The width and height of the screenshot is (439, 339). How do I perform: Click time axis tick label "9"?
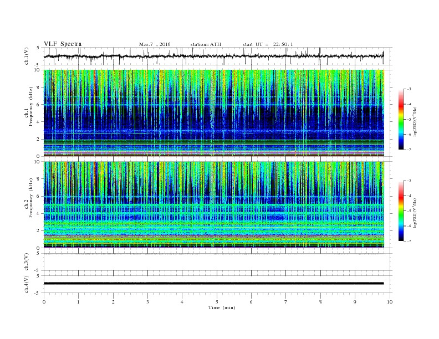click(355, 302)
